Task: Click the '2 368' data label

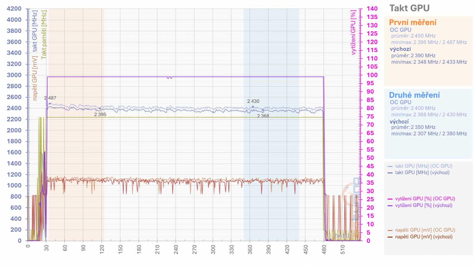Action: [x=263, y=116]
